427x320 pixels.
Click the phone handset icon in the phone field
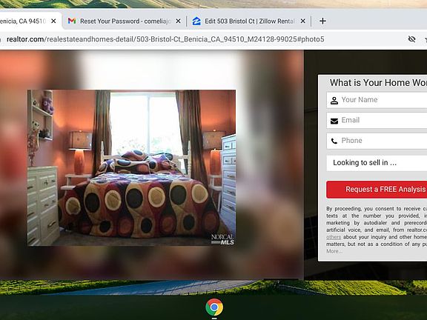click(x=334, y=141)
